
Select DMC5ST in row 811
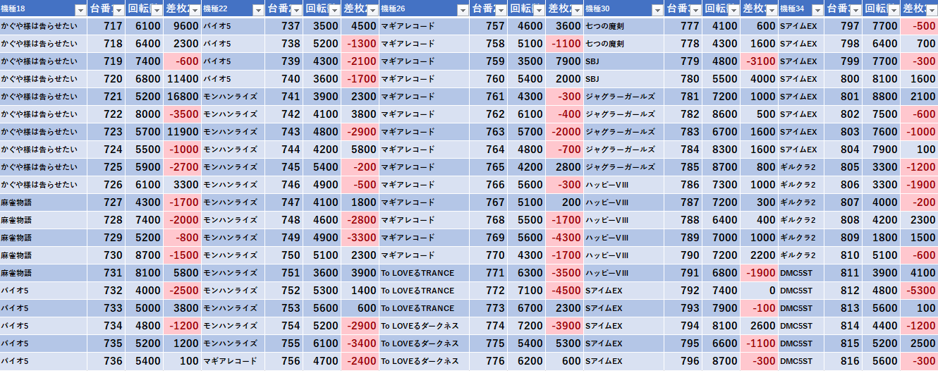point(801,273)
